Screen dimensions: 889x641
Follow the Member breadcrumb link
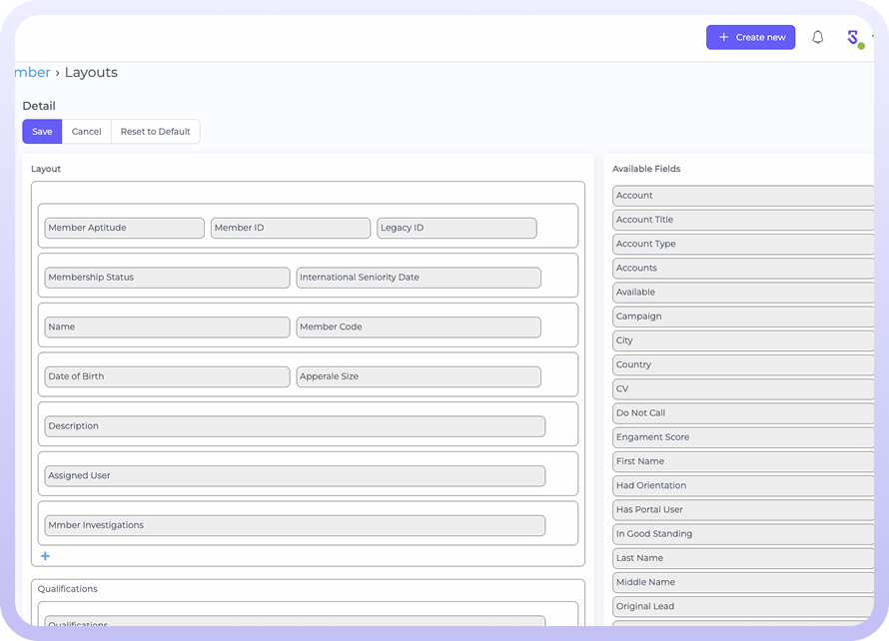32,73
